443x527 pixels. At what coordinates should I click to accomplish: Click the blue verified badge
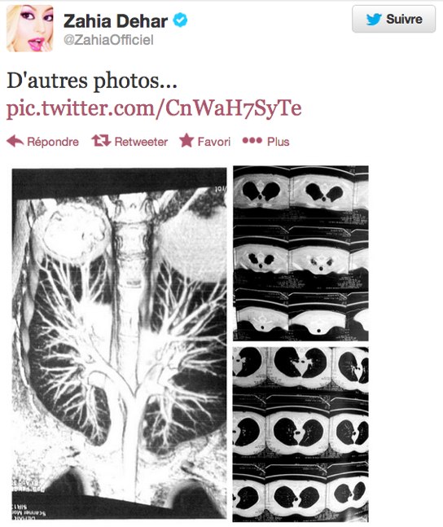[180, 20]
